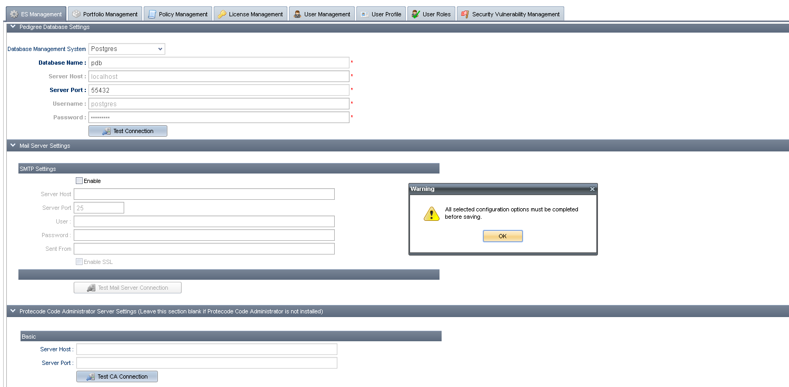789x387 pixels.
Task: Open the User Profile tab
Action: (x=381, y=14)
